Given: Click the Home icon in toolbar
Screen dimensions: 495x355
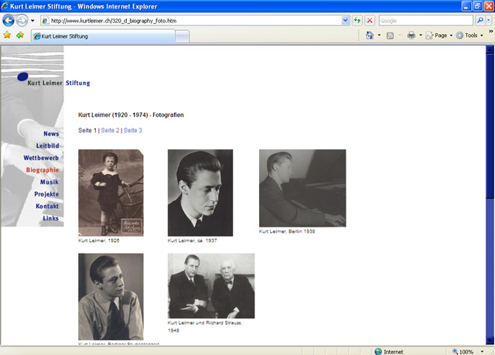Looking at the screenshot, I should pyautogui.click(x=370, y=36).
